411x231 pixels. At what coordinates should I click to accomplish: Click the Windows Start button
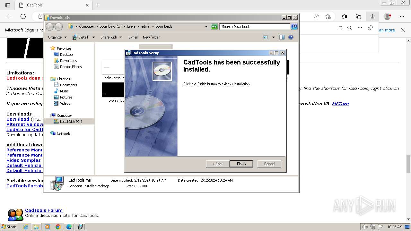(9, 227)
